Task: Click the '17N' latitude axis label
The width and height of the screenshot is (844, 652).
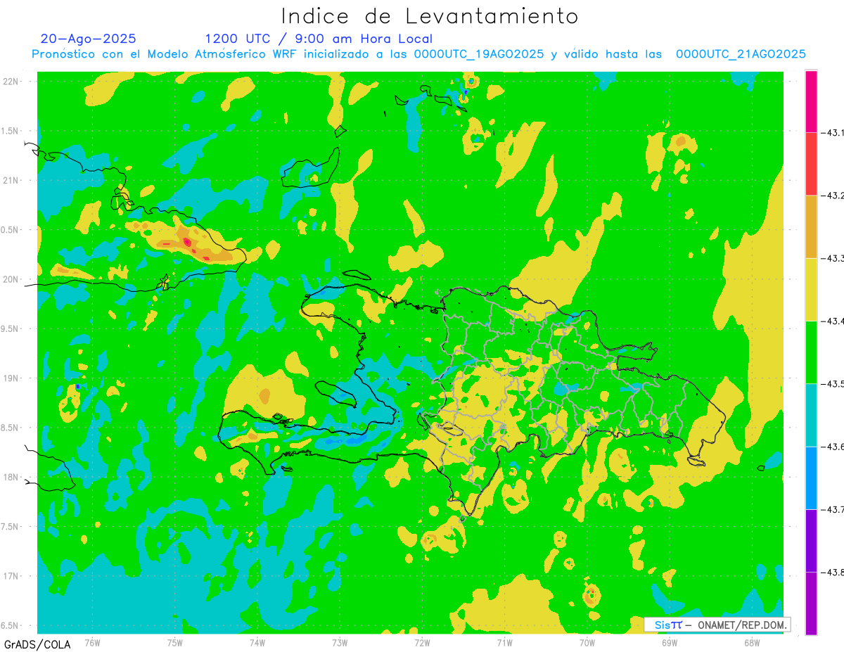Action: (11, 576)
